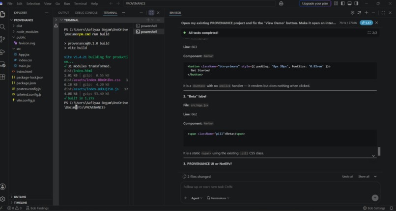396x211 pixels.
Task: Dismiss the current task with the X beside 5.17
Action: (376, 23)
